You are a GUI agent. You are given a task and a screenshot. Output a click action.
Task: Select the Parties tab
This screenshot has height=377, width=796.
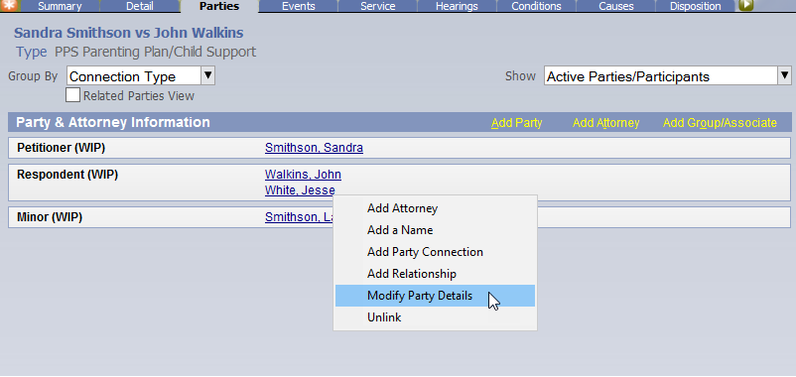click(219, 6)
